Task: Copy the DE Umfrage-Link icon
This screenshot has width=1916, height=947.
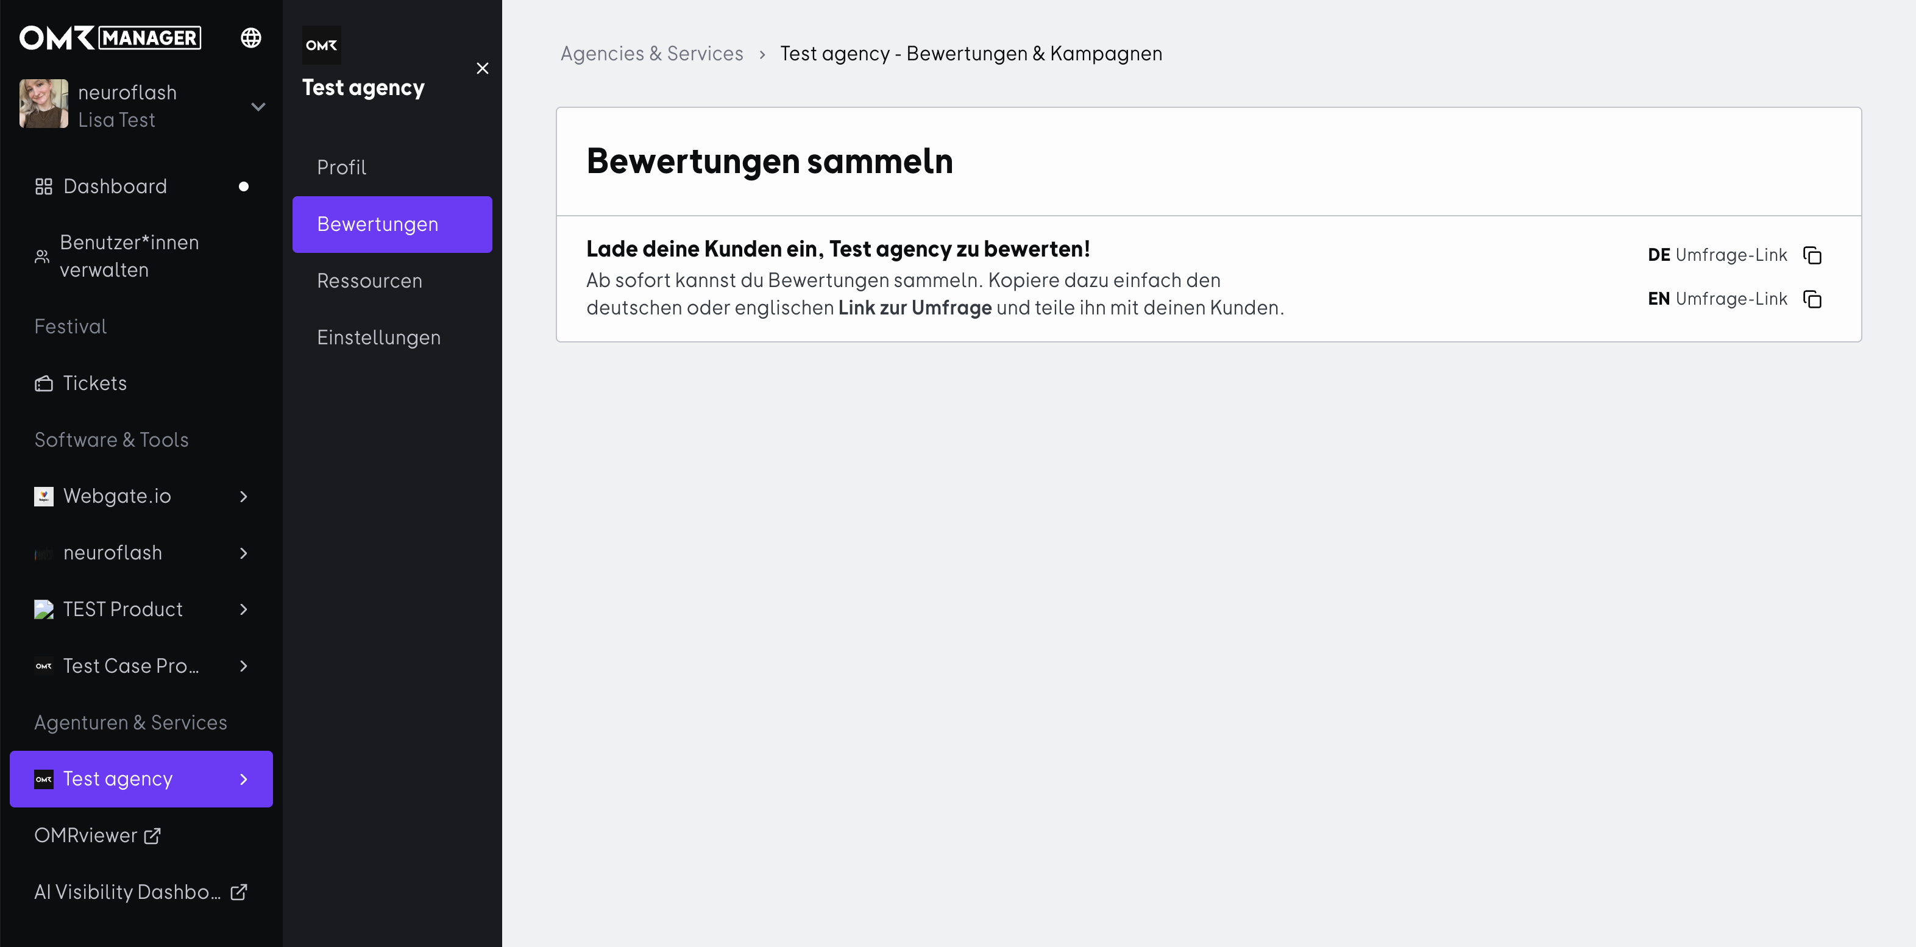Action: [1812, 255]
